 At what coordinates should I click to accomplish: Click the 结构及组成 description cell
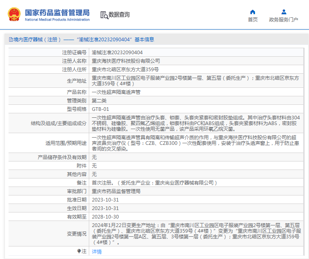point(196,123)
